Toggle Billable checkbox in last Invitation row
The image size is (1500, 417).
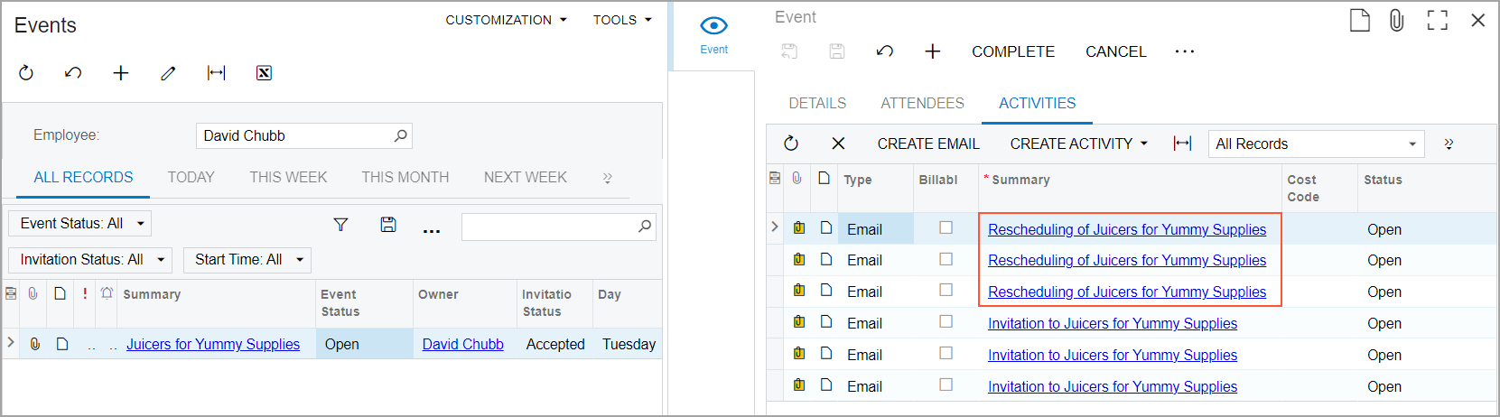[946, 385]
